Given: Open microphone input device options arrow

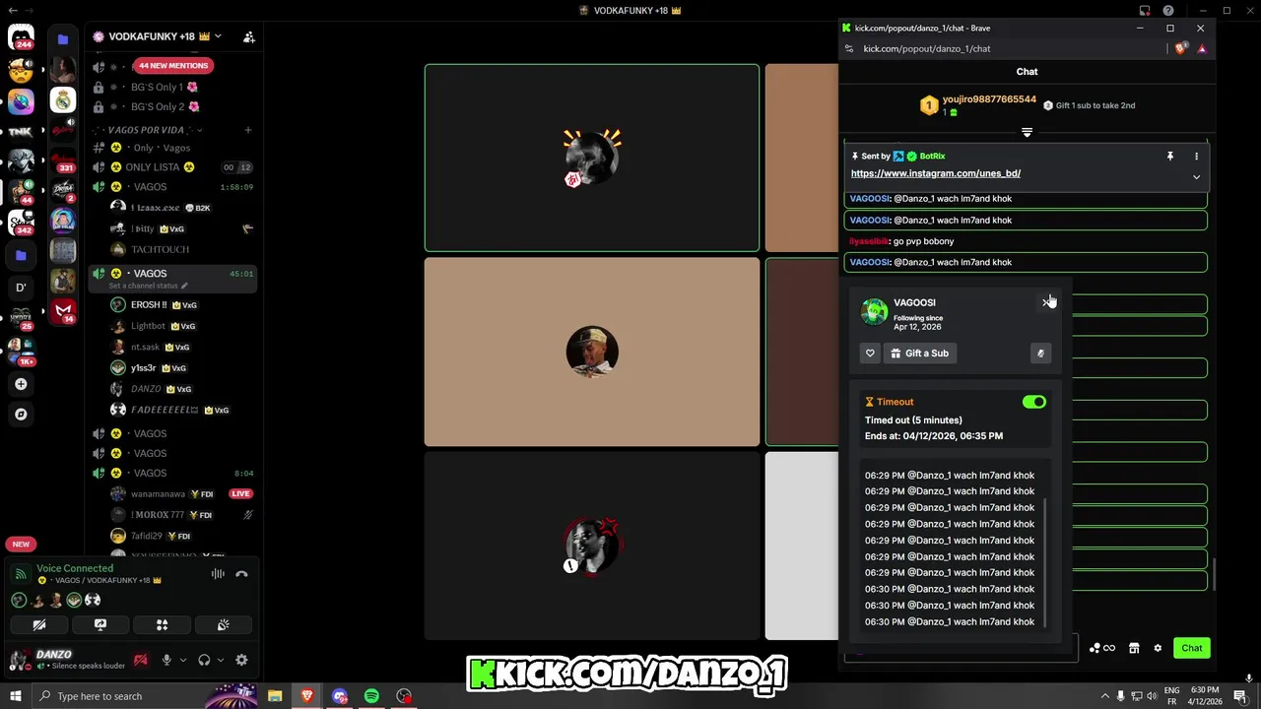Looking at the screenshot, I should click(x=182, y=660).
